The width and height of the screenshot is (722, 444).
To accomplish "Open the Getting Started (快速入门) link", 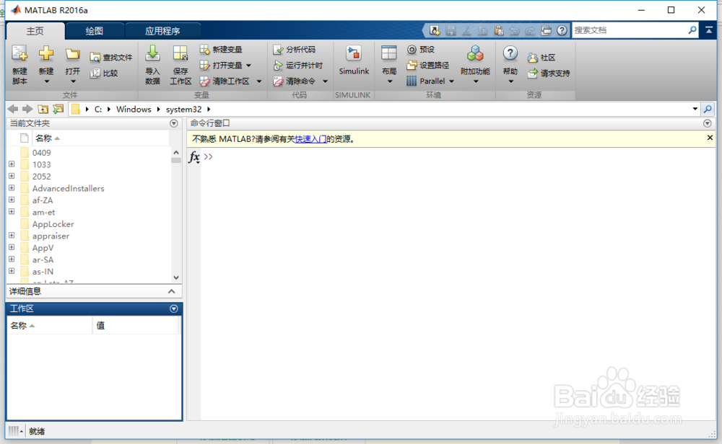I will click(x=310, y=139).
